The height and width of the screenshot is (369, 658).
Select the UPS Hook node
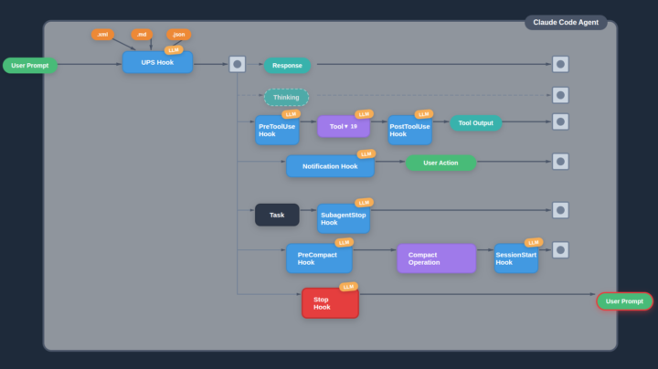157,62
